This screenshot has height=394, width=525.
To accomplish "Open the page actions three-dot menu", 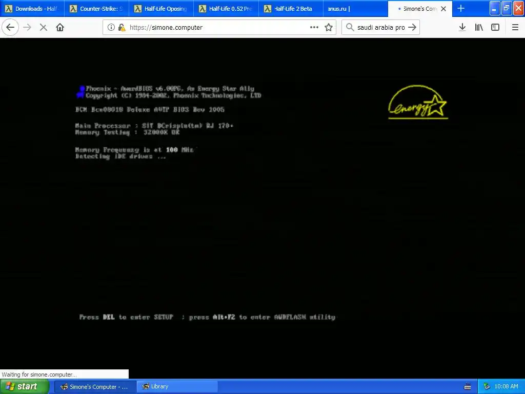I will click(314, 28).
